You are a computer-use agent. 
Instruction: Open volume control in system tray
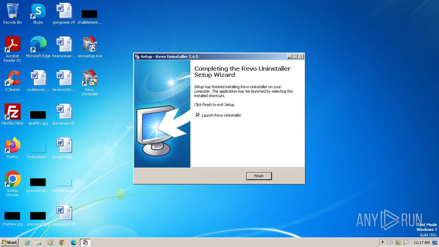tap(390, 243)
